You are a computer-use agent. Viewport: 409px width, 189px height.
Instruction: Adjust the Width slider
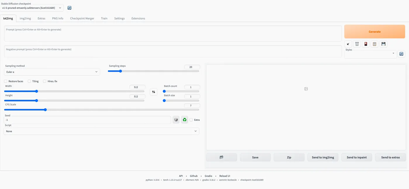pos(74,91)
